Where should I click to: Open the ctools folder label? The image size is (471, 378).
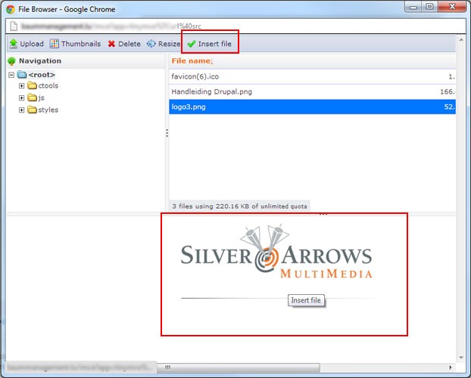[48, 85]
